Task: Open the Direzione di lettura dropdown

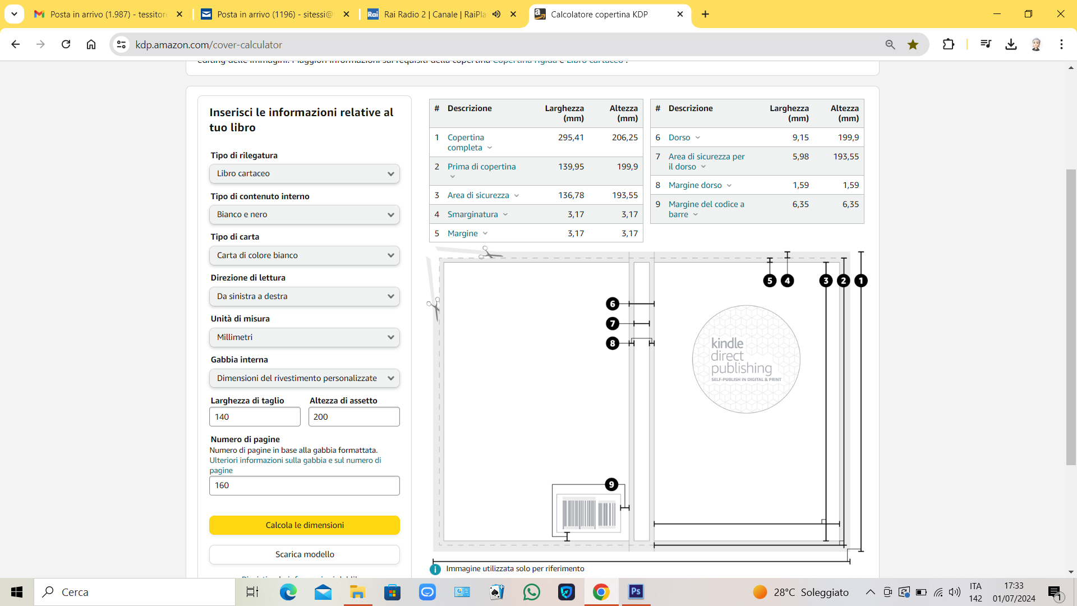Action: click(x=305, y=296)
